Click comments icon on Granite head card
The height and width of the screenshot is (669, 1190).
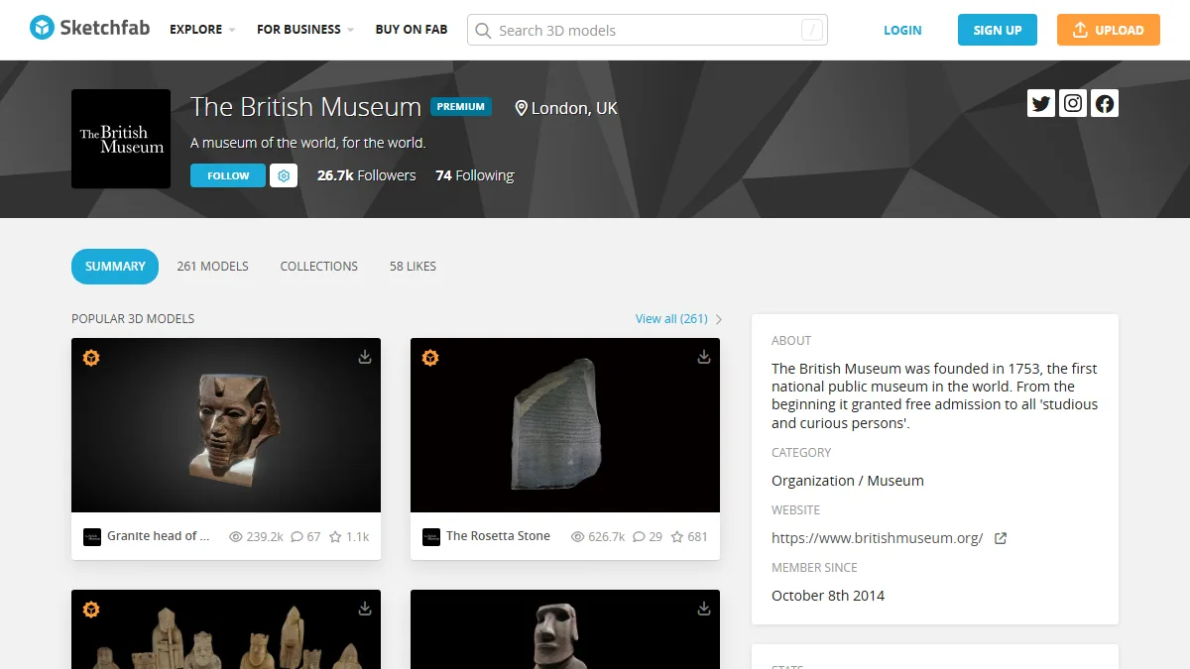[297, 536]
